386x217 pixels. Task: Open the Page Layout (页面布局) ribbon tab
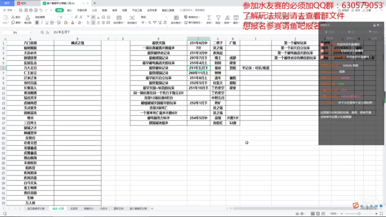click(x=82, y=10)
